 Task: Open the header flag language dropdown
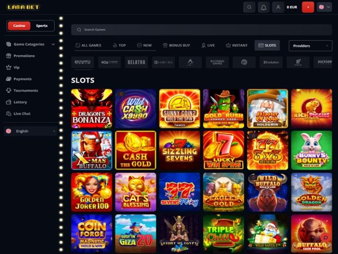pyautogui.click(x=324, y=7)
